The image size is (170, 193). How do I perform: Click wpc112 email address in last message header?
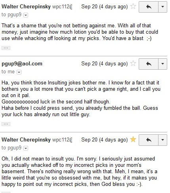click(62, 140)
